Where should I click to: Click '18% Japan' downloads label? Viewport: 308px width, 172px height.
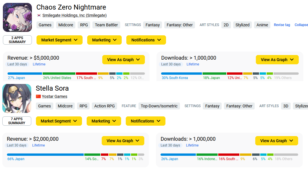click(211, 78)
